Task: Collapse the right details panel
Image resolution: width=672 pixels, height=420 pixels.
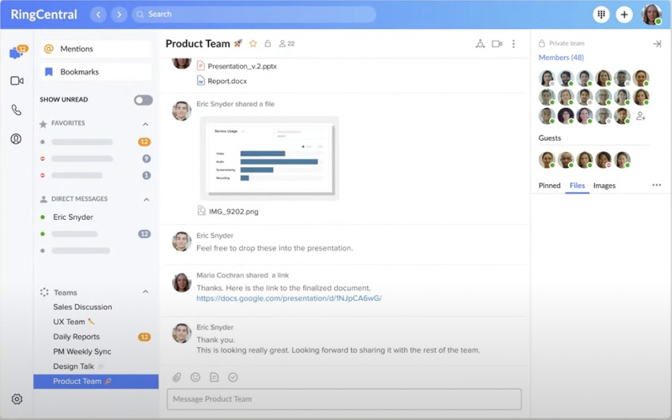Action: [657, 44]
